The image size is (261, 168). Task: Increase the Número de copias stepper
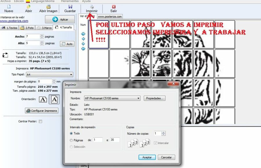(x=164, y=132)
